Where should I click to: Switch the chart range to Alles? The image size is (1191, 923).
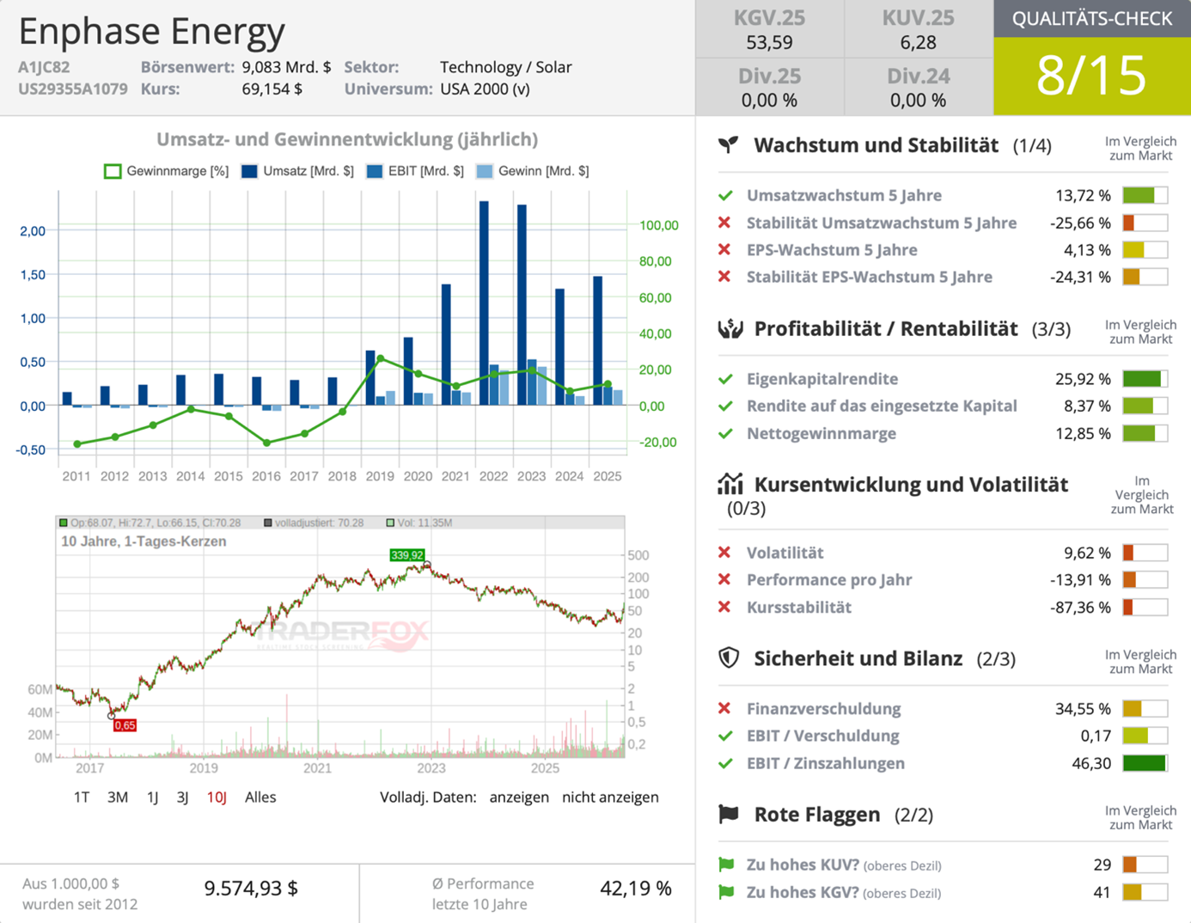click(x=260, y=798)
